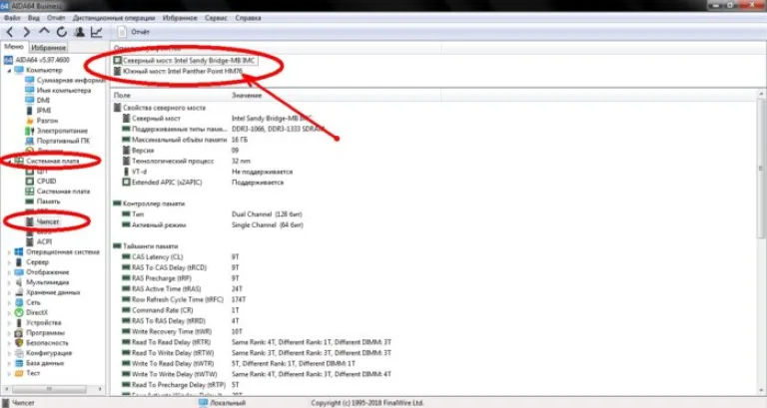Refresh the page with the circular arrow icon

tap(62, 32)
